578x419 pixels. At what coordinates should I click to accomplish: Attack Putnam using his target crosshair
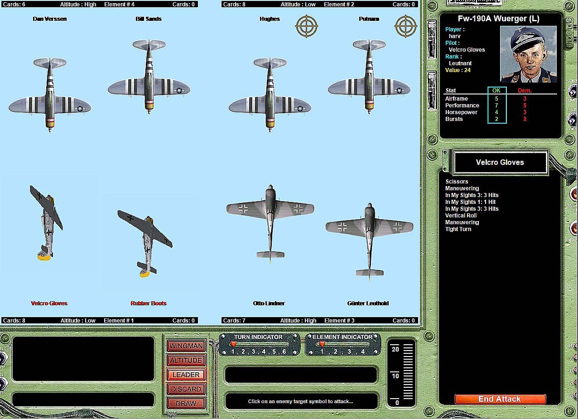pos(406,26)
